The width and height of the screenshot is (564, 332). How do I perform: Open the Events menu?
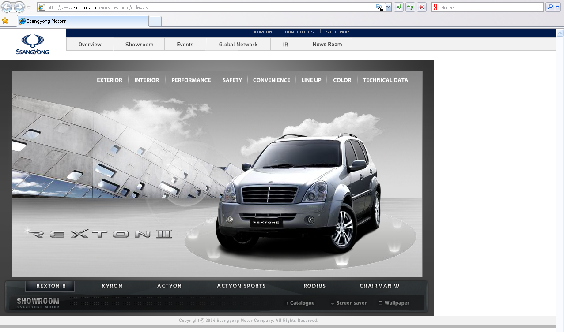[x=185, y=45]
